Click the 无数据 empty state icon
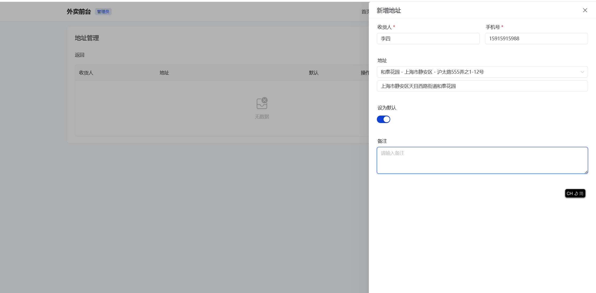596x293 pixels. pyautogui.click(x=262, y=103)
